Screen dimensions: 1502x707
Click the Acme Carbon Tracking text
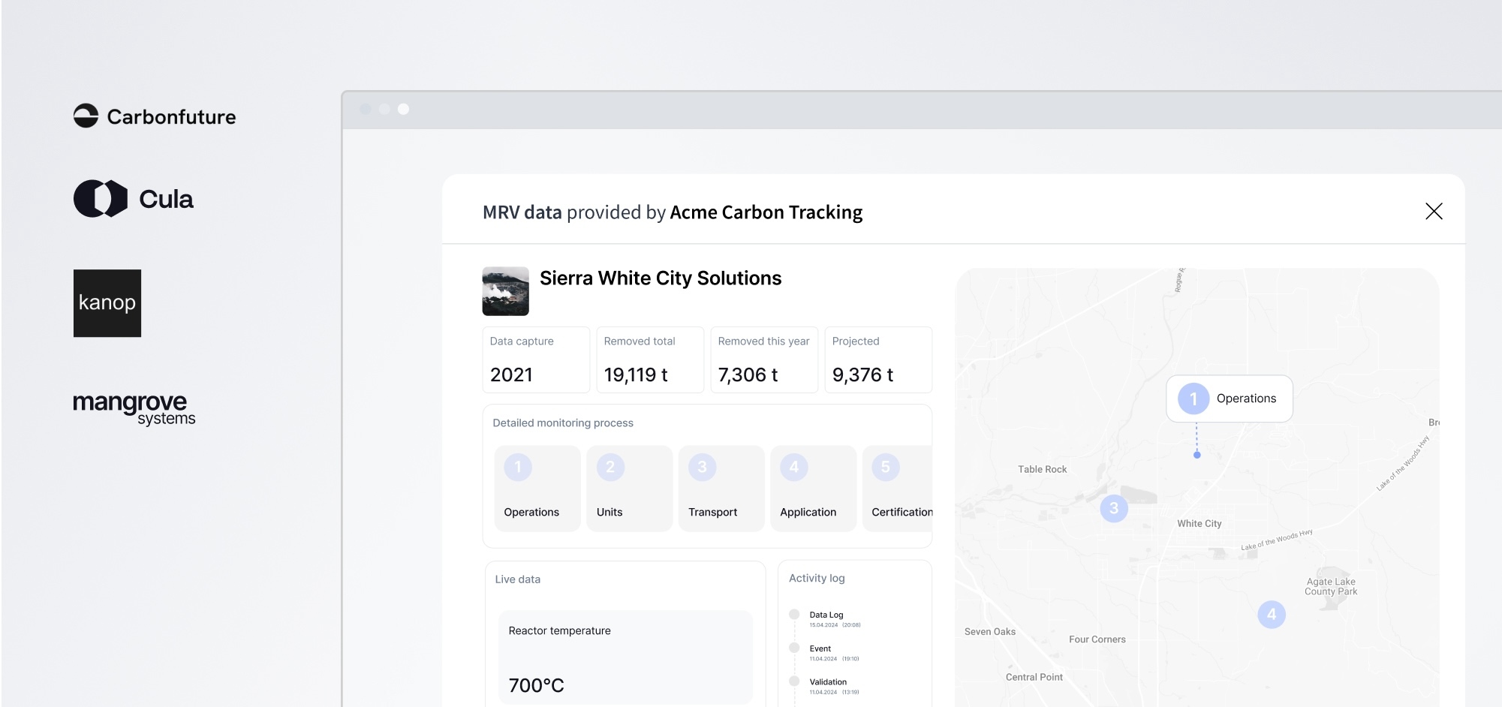click(x=766, y=212)
